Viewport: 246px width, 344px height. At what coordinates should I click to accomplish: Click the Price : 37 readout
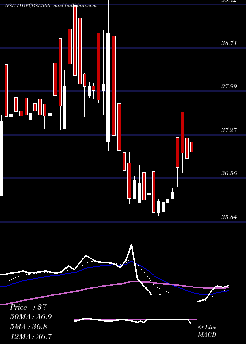coord(28,307)
